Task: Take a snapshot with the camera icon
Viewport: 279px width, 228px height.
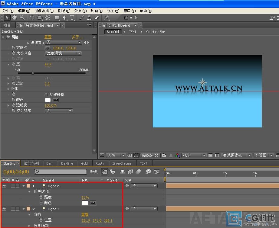Action: point(164,156)
